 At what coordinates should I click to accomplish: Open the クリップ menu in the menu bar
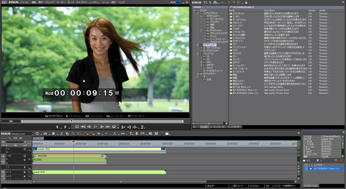[50, 2]
